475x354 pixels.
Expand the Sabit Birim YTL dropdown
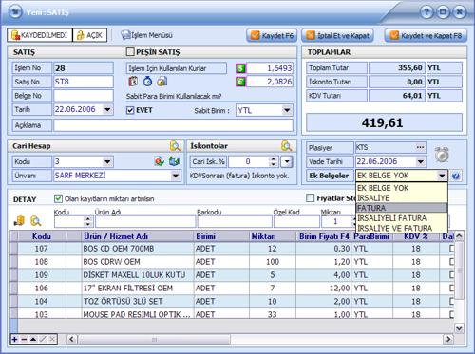[287, 110]
